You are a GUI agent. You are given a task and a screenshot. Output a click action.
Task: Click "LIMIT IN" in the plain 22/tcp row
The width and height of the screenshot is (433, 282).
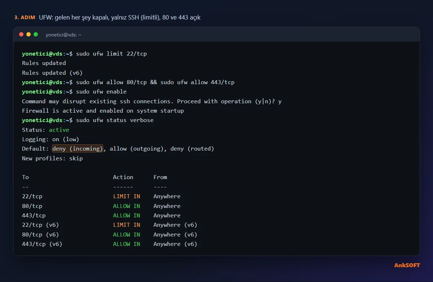127,196
